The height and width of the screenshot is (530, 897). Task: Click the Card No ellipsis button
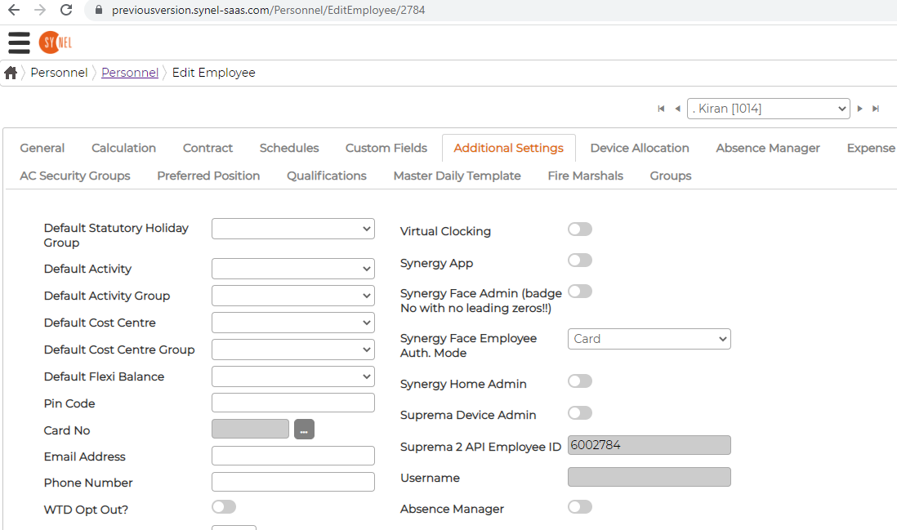[305, 430]
